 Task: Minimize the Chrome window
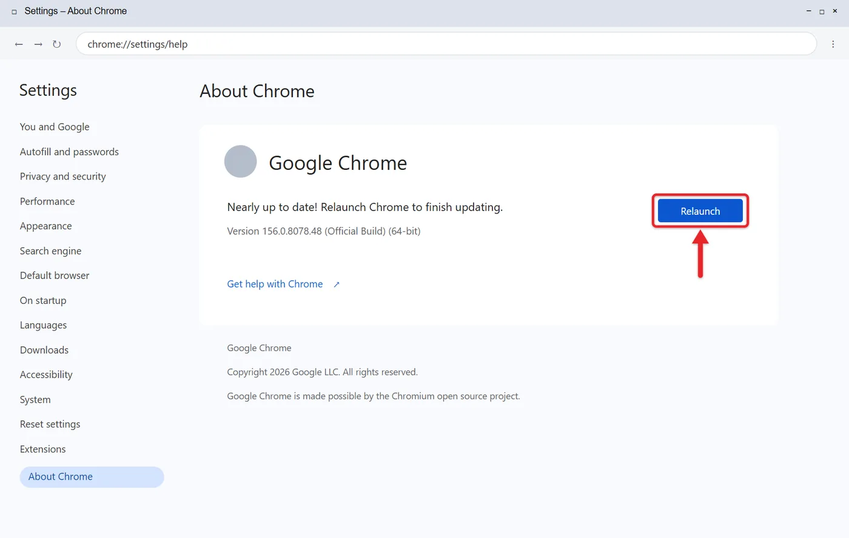(x=808, y=11)
